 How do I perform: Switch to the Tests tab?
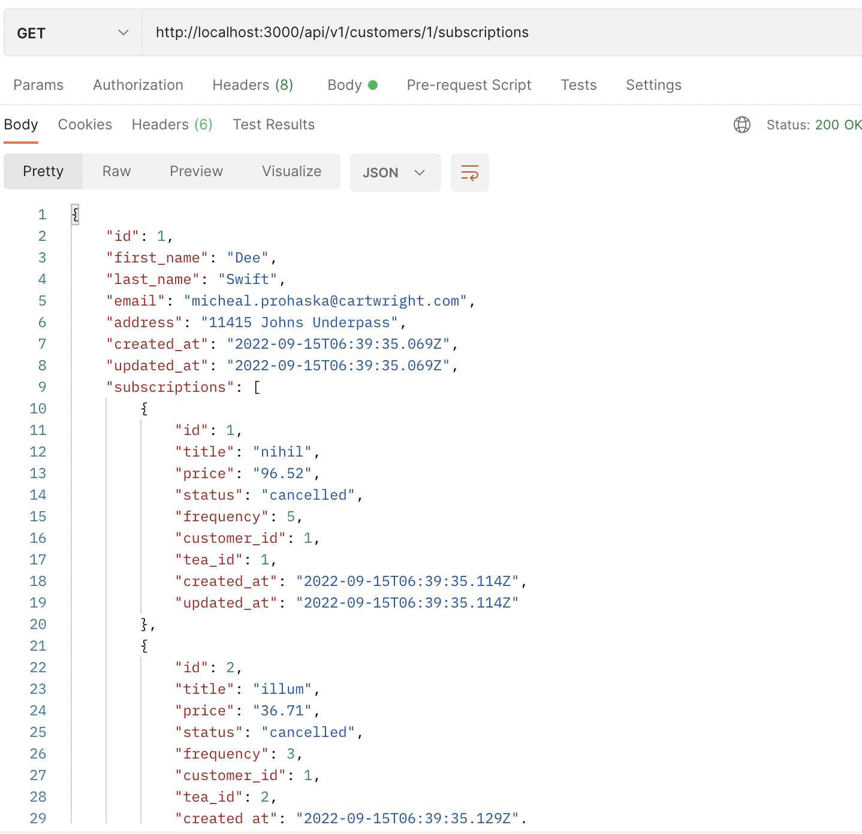tap(578, 84)
